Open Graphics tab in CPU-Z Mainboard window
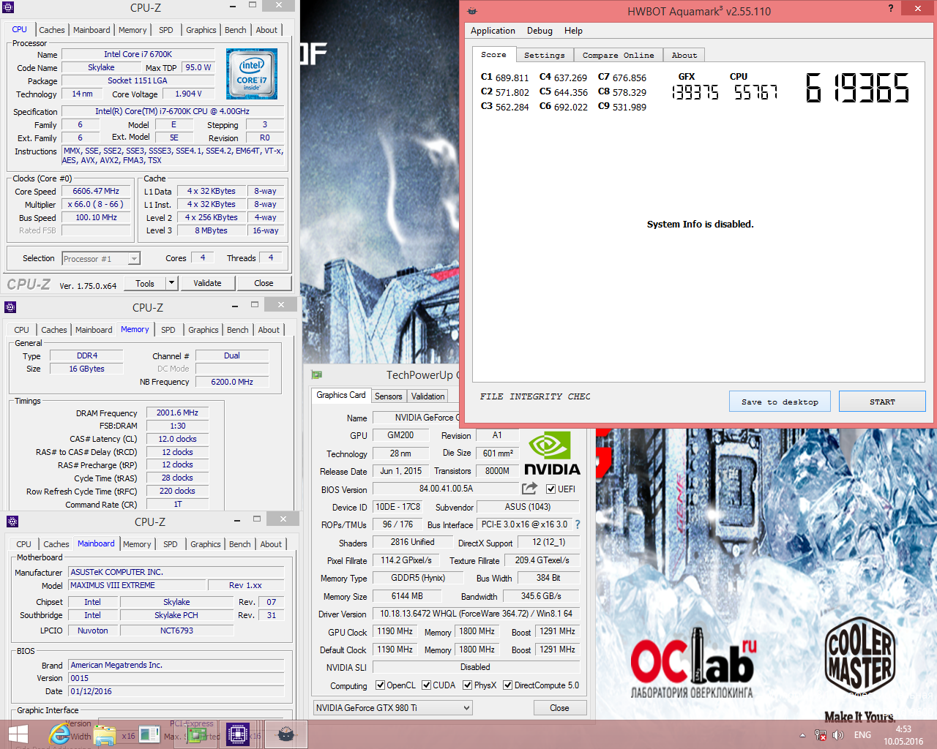The width and height of the screenshot is (937, 749). (206, 544)
